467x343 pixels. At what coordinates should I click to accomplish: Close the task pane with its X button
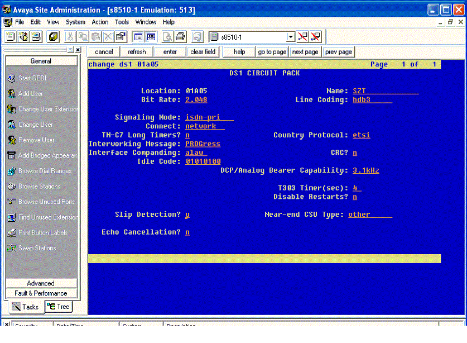click(x=78, y=50)
